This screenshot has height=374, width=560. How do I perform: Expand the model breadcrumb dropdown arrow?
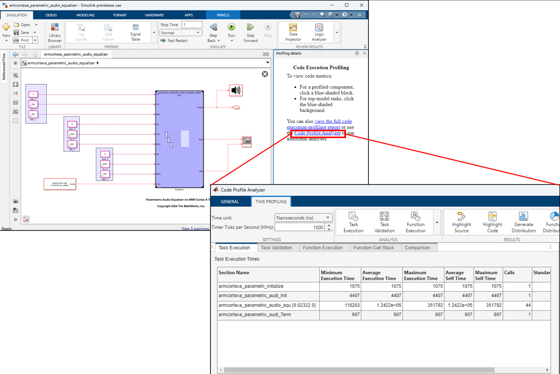click(269, 63)
